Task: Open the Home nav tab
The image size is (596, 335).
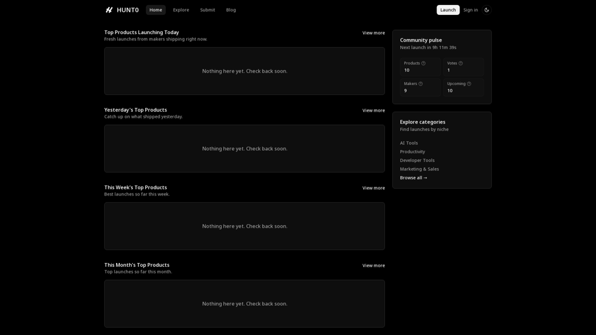Action: coord(155,10)
